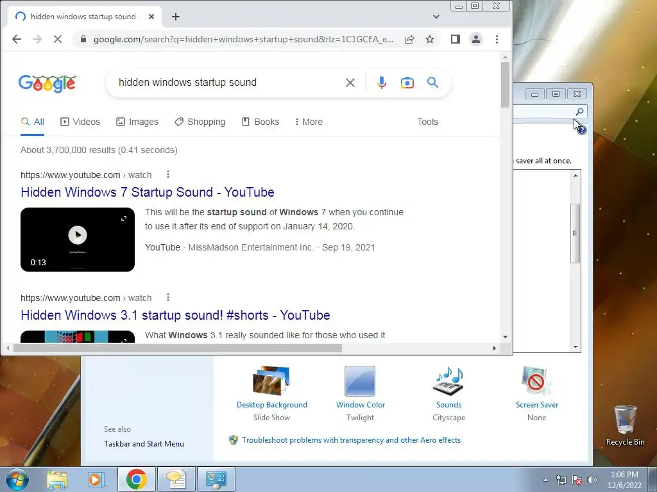This screenshot has height=492, width=657.
Task: Close the hidden windows startup sound tab
Action: click(151, 17)
